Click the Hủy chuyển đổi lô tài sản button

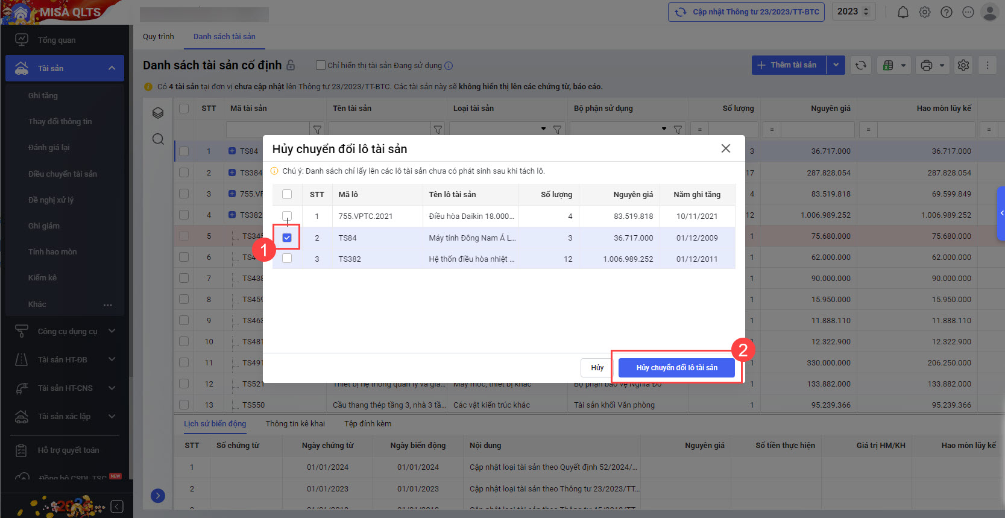point(676,368)
